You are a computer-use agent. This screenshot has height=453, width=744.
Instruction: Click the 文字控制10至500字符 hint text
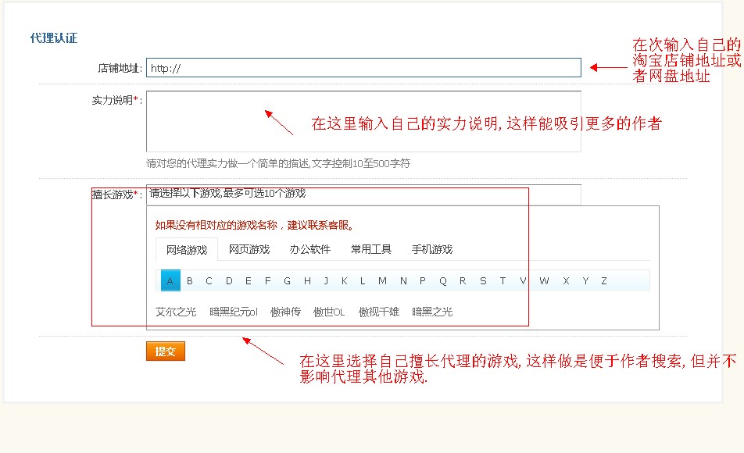(361, 164)
